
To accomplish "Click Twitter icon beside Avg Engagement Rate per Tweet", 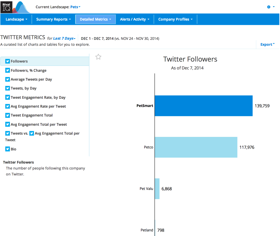I will 7,106.
